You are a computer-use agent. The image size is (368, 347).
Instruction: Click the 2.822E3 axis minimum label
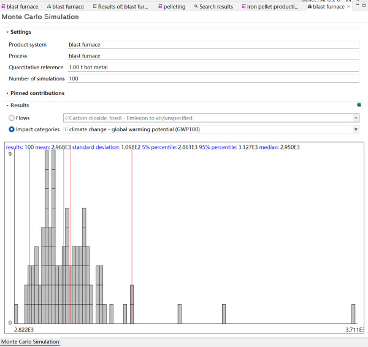[x=24, y=330]
